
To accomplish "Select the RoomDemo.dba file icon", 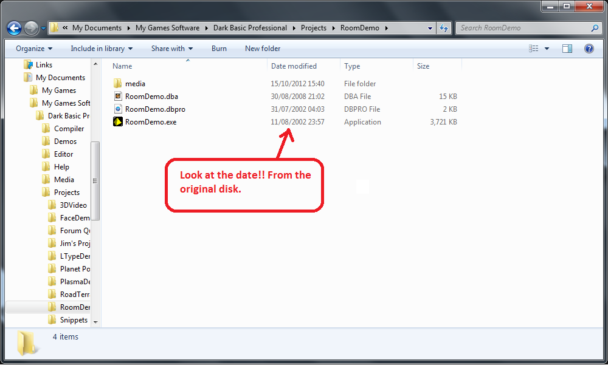I will (x=118, y=96).
